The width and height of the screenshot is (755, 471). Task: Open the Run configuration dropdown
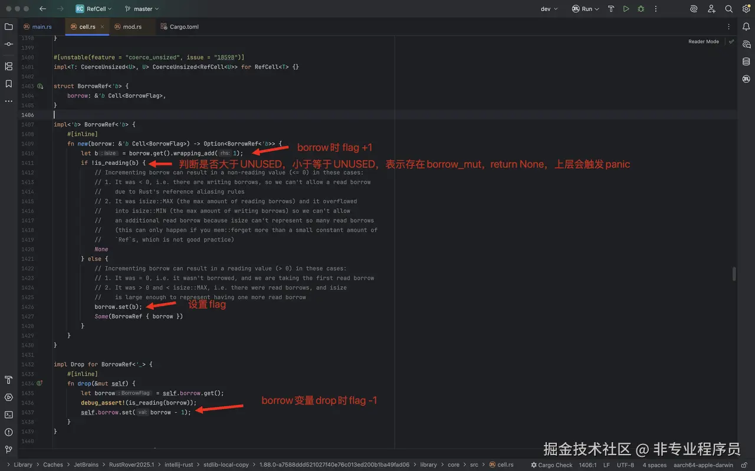point(585,9)
